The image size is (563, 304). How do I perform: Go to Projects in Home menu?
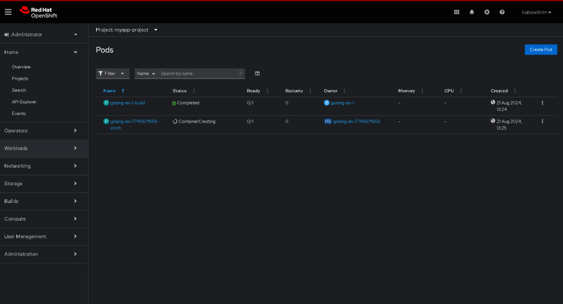click(x=20, y=79)
